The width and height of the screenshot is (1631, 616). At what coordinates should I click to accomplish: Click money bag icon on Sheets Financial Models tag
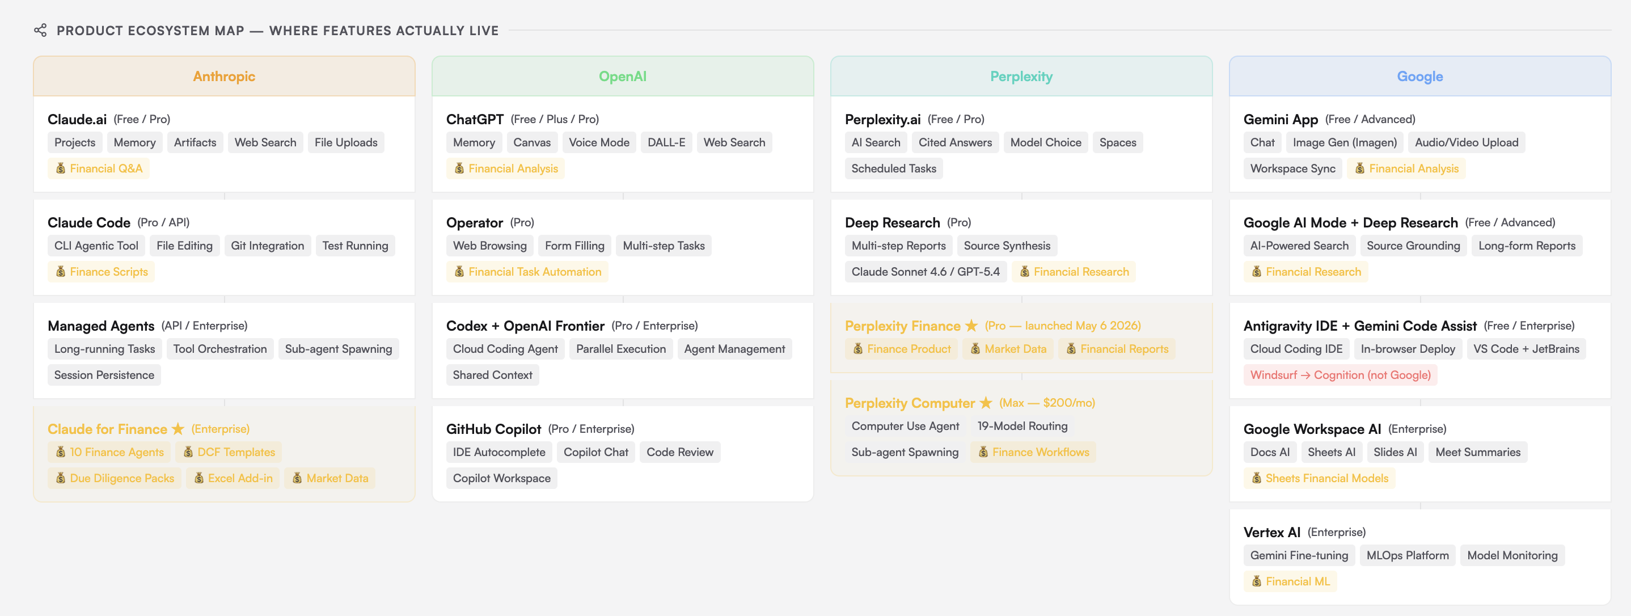(1257, 478)
